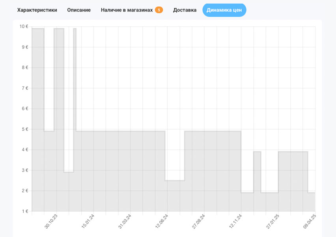Go to the Доставка tab
Viewport: 336px width, 237px height.
[185, 10]
